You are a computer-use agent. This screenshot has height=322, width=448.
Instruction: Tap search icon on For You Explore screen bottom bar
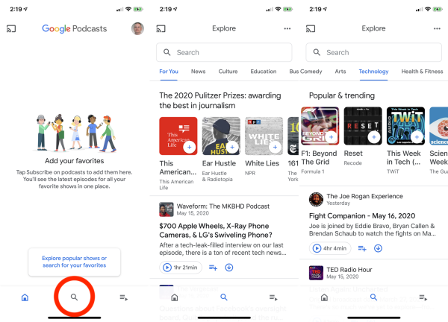point(224,297)
